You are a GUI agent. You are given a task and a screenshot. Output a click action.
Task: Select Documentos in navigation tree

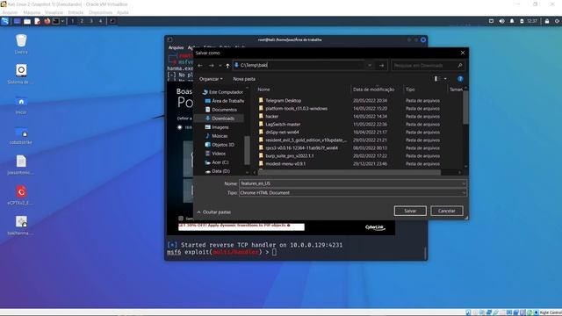pyautogui.click(x=220, y=110)
